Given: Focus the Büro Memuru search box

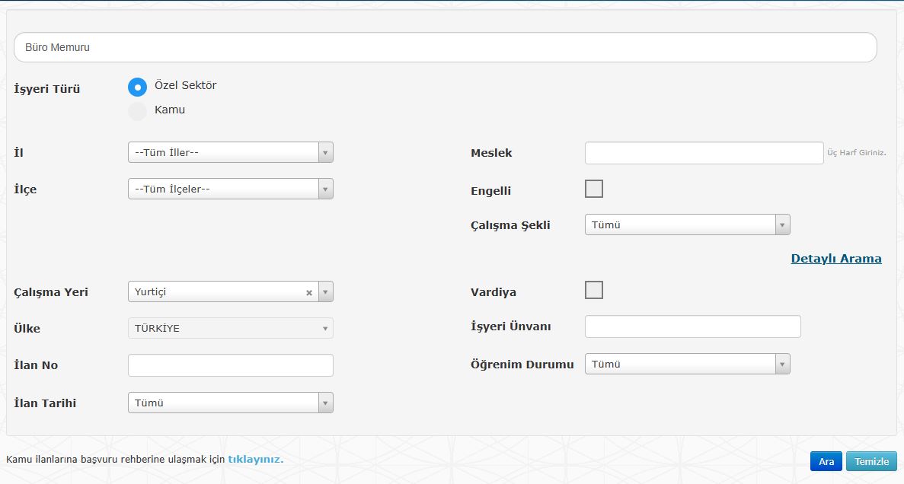Looking at the screenshot, I should point(445,47).
